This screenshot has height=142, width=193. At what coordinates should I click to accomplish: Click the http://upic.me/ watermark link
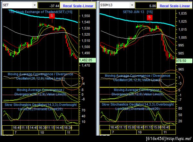[x=179, y=138]
